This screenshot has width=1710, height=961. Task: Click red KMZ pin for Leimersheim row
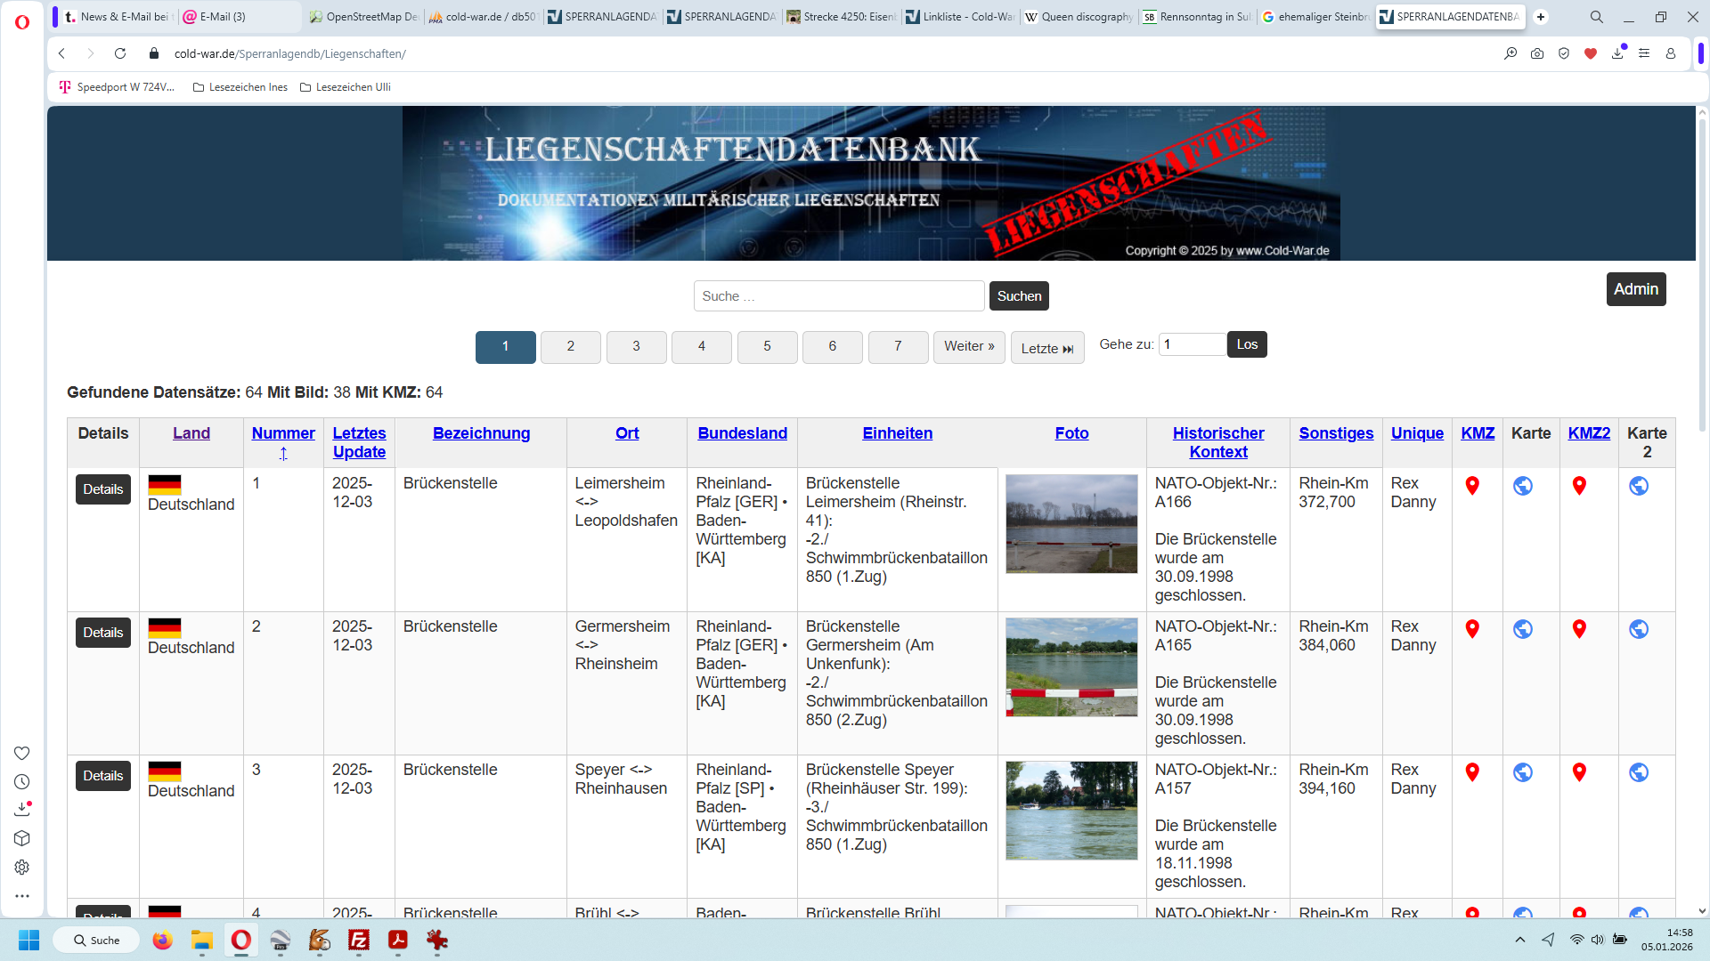pos(1472,486)
